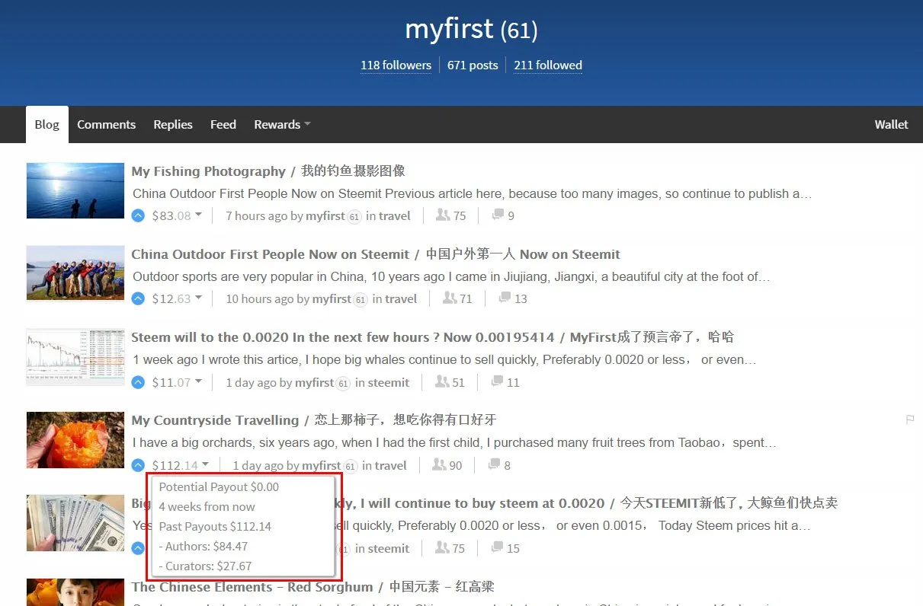923x606 pixels.
Task: Open the travel tag on the 10 hours ago post
Action: point(401,298)
